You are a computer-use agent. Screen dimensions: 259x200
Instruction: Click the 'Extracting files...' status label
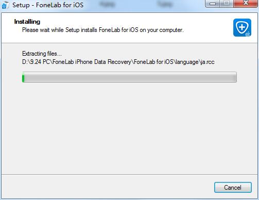pyautogui.click(x=42, y=54)
